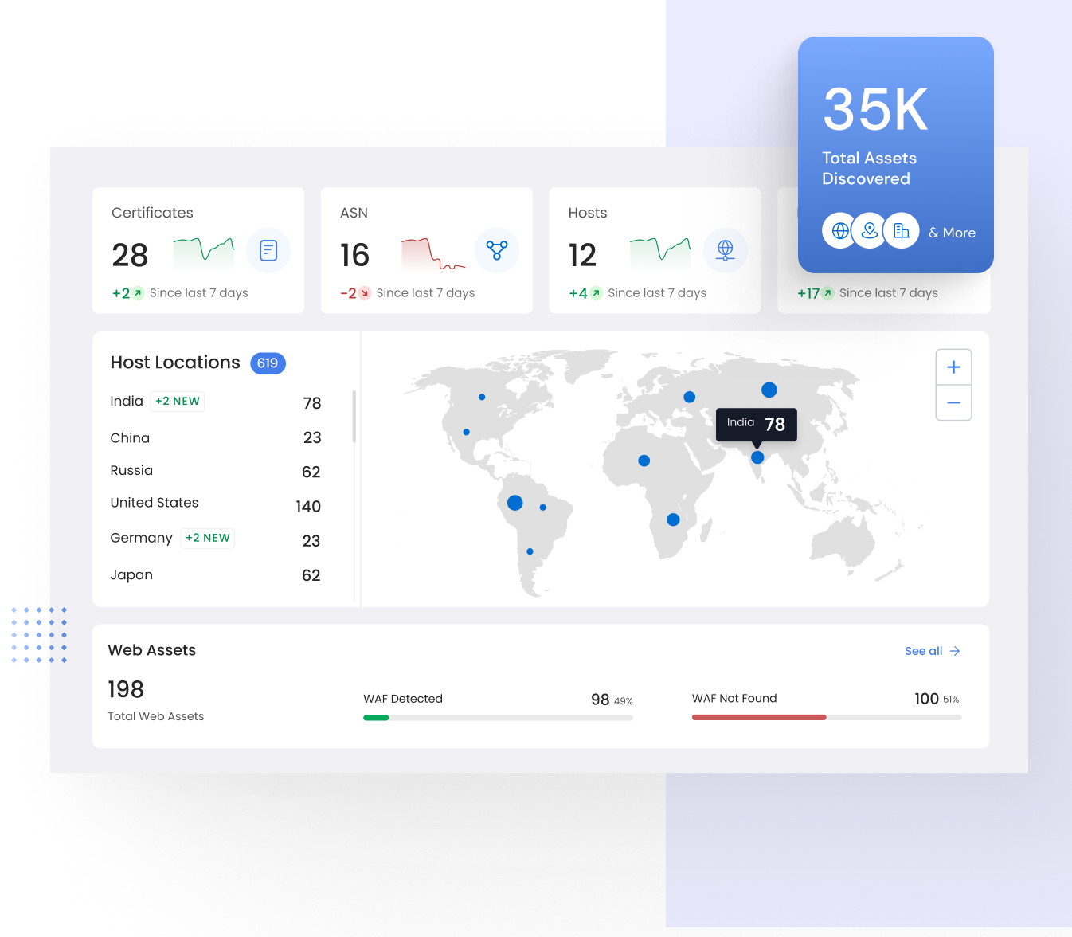Click the India 78 tooltip on the map
Screen dimensions: 1072x937
pos(756,424)
